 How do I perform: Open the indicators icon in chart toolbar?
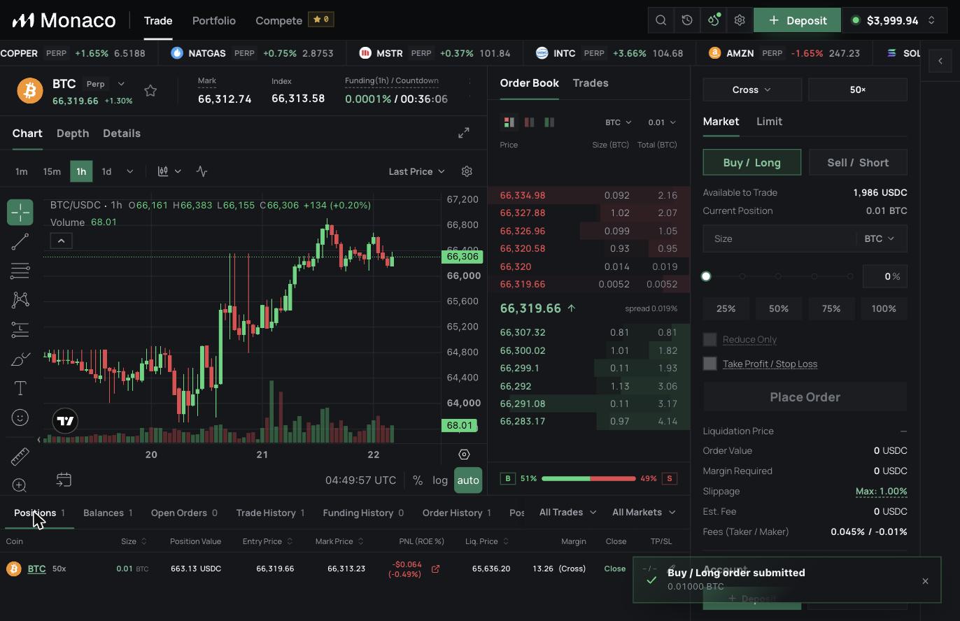(x=202, y=171)
